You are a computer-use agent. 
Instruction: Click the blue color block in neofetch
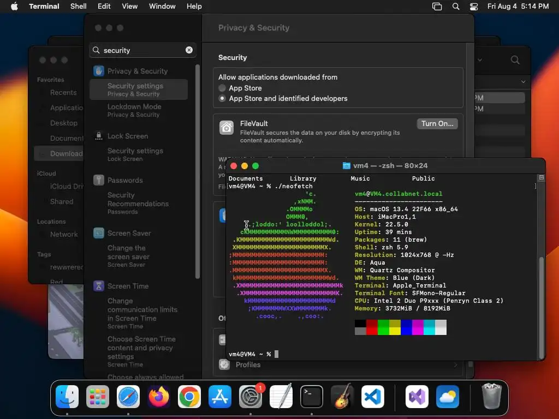406,327
